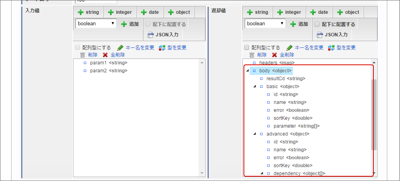Open the boolean type dropdown in 入力値
Screen dimensions: 400x181
[x=96, y=23]
